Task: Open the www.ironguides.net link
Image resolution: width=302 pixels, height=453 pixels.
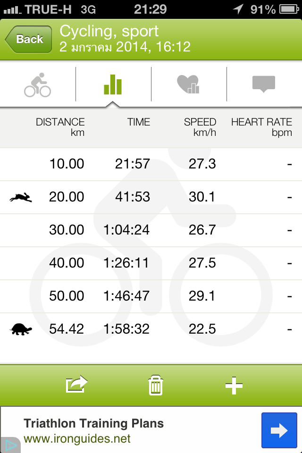Action: [77, 438]
